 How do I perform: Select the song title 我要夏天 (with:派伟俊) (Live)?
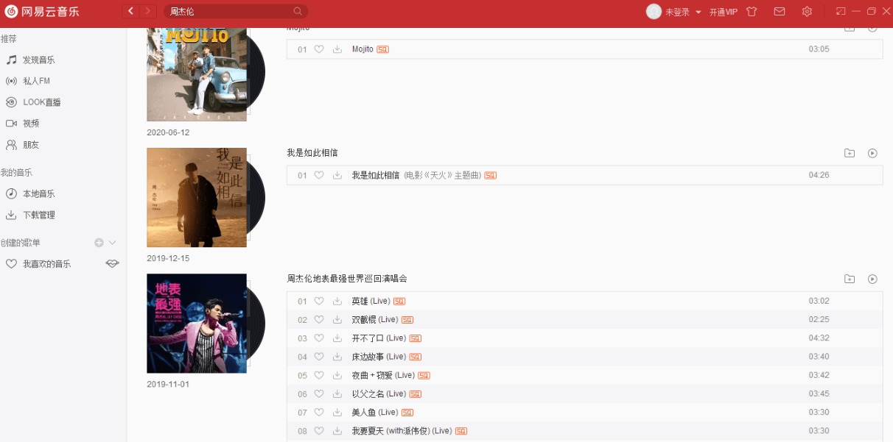[402, 430]
